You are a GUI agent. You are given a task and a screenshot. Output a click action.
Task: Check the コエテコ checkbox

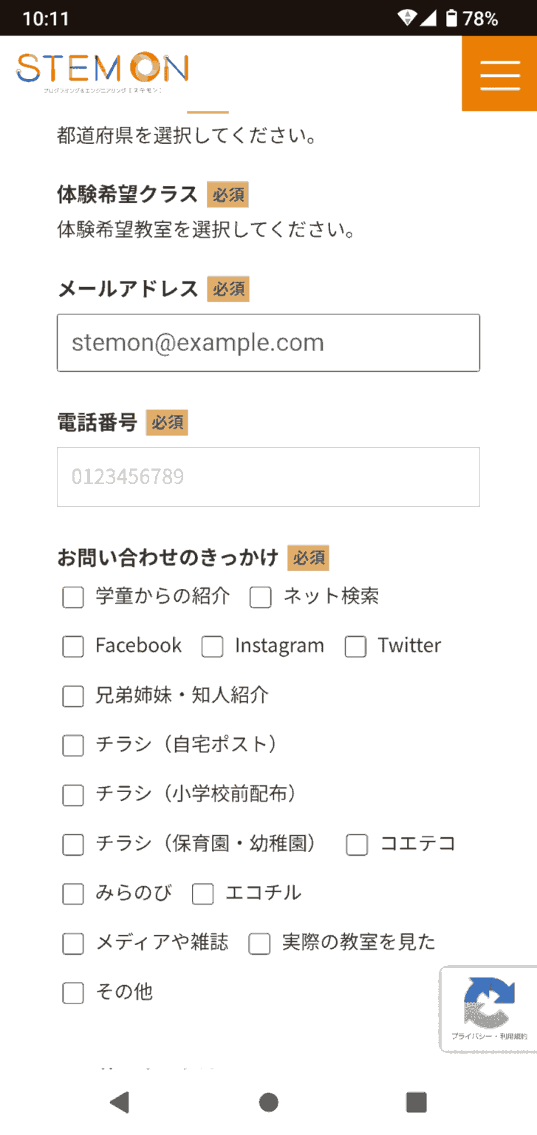357,845
